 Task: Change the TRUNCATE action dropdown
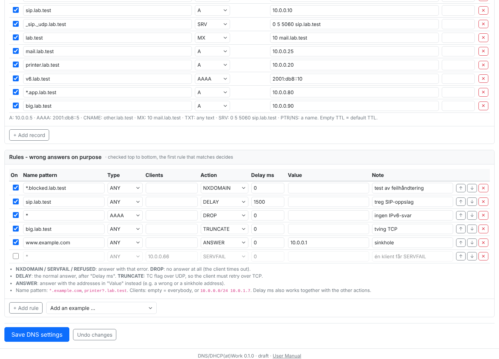(224, 229)
